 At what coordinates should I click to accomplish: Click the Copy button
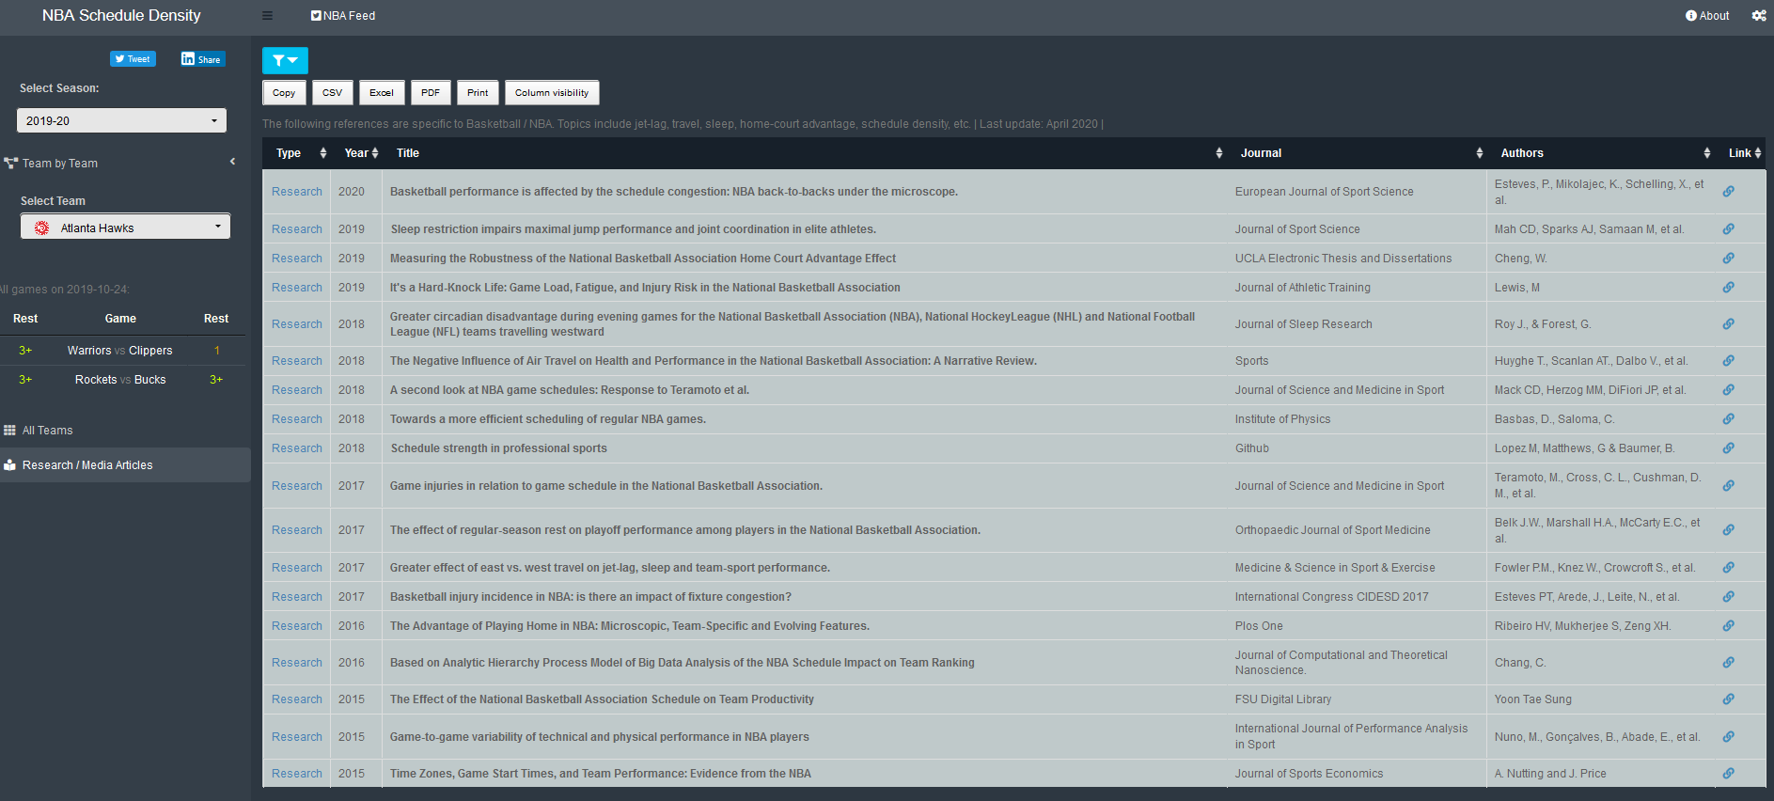point(284,92)
